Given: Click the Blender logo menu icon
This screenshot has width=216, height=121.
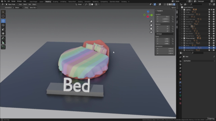Looking at the screenshot, I should click(2, 1).
